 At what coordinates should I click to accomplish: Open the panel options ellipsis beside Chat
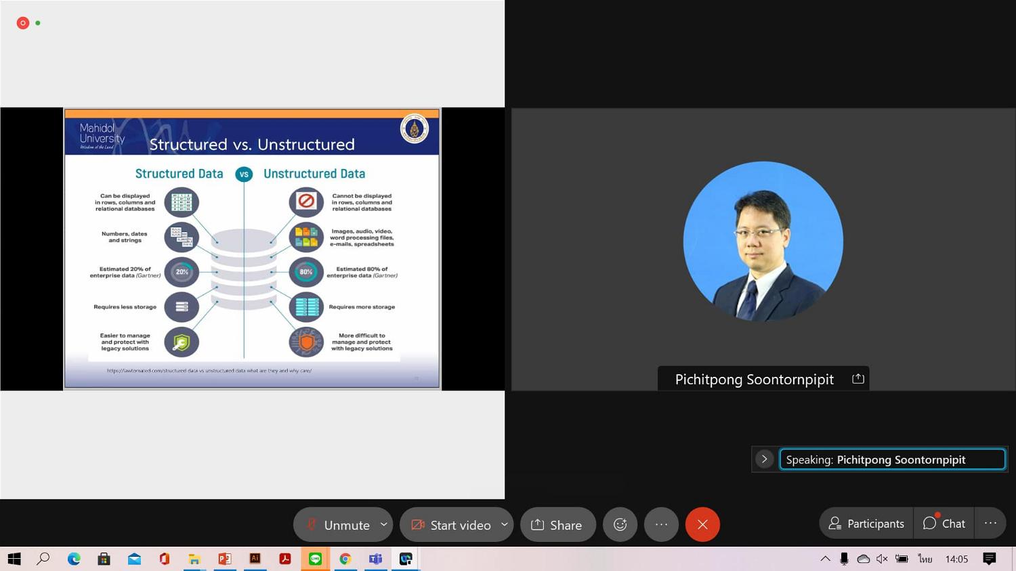coord(990,524)
